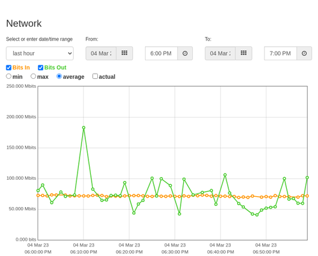Open the To date calendar picker icon
This screenshot has width=318, height=256.
coord(244,53)
